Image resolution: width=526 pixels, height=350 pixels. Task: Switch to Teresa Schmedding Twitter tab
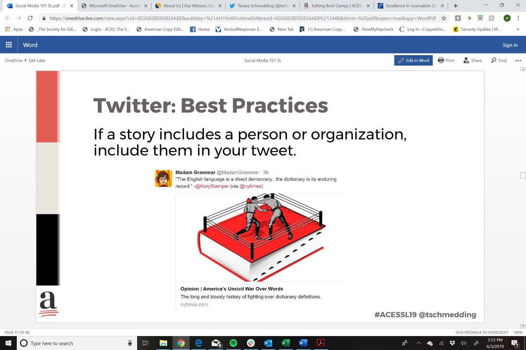[262, 6]
